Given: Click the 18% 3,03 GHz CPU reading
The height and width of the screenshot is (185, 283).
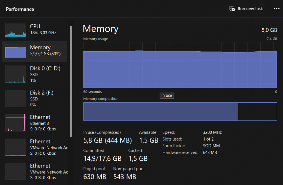Looking at the screenshot, I should coord(43,33).
